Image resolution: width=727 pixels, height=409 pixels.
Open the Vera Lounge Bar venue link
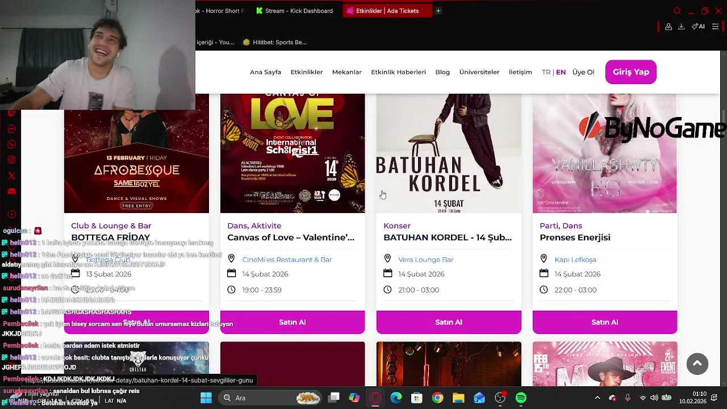426,260
